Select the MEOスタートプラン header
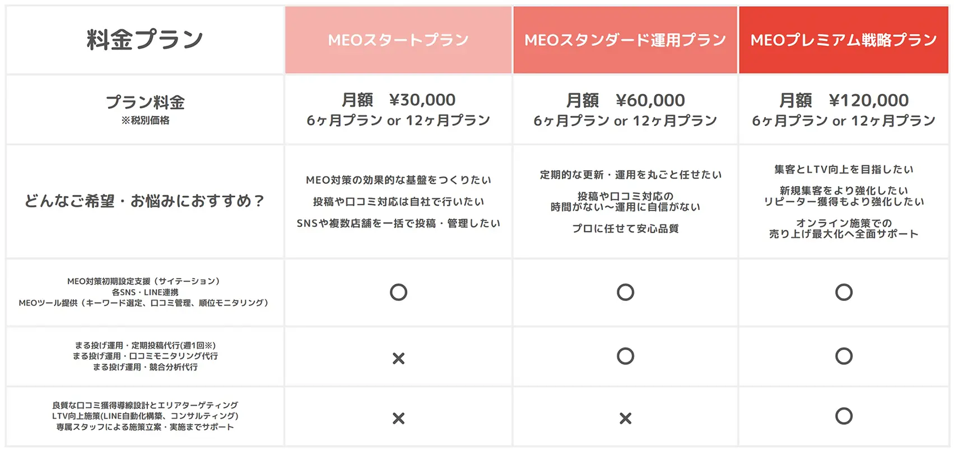This screenshot has width=954, height=450. point(398,40)
